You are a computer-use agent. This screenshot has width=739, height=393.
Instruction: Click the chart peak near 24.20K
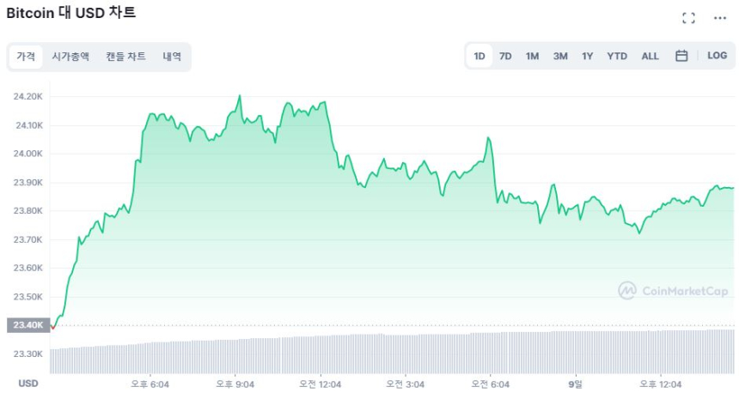point(240,95)
